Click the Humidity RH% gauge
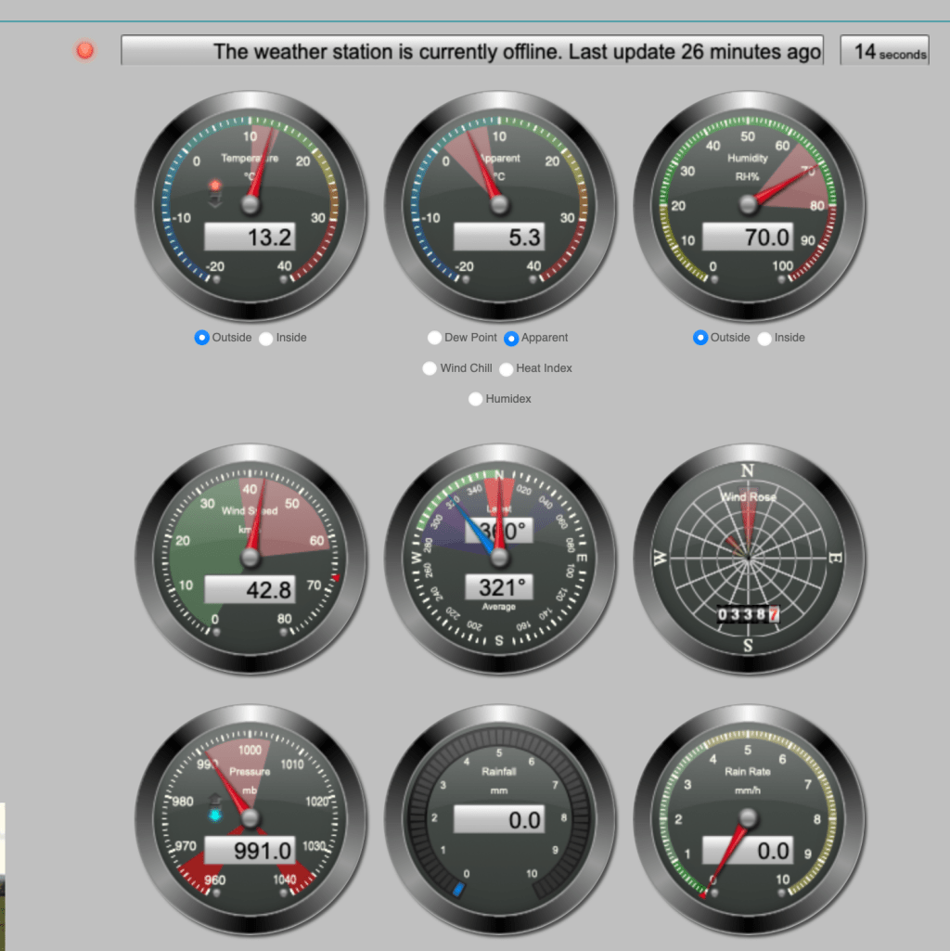 point(749,205)
